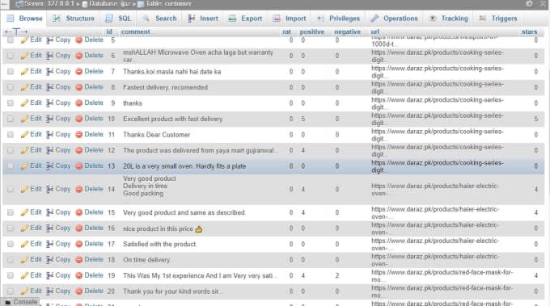Sort by the rat column header
The image size is (550, 306).
click(286, 31)
